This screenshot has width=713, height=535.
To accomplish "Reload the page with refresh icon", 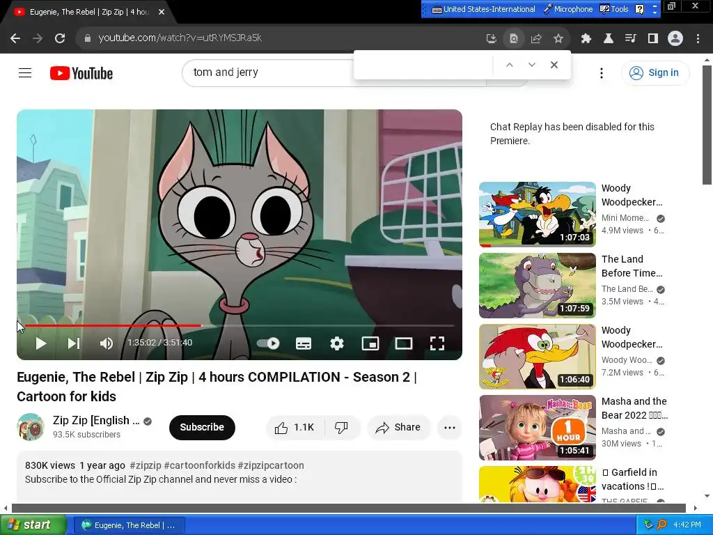I will [x=60, y=38].
